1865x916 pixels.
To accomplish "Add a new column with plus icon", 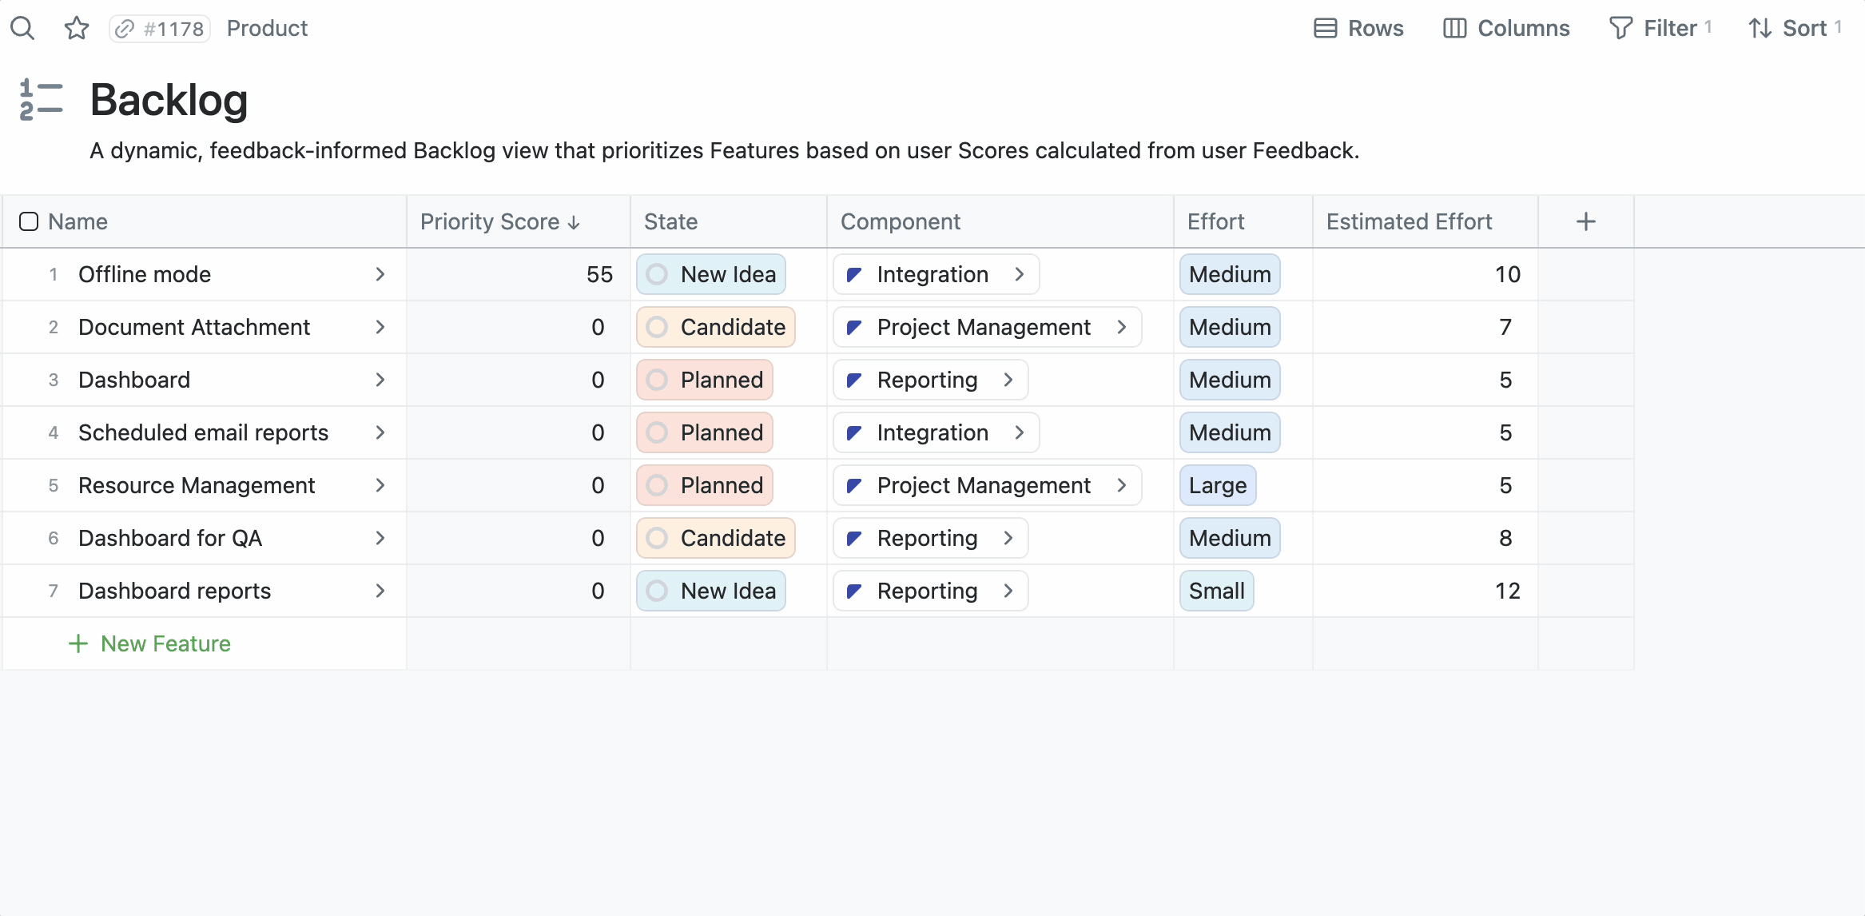I will tap(1585, 221).
